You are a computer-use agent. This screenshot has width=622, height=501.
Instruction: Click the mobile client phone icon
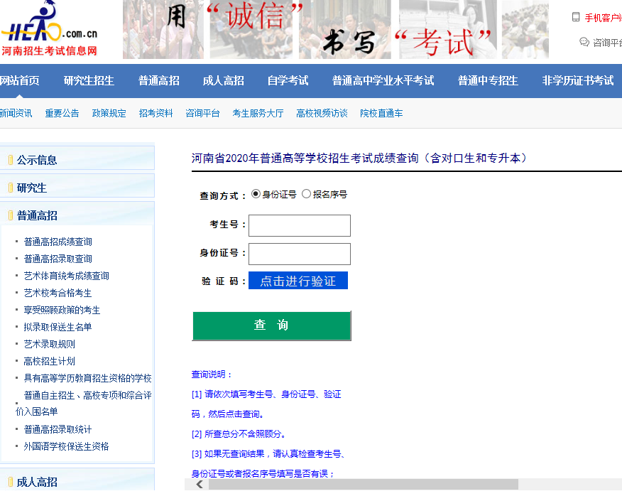pyautogui.click(x=576, y=17)
